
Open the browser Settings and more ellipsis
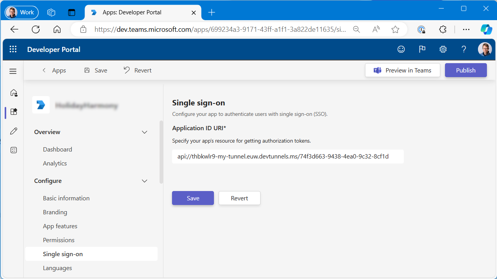[x=466, y=29]
